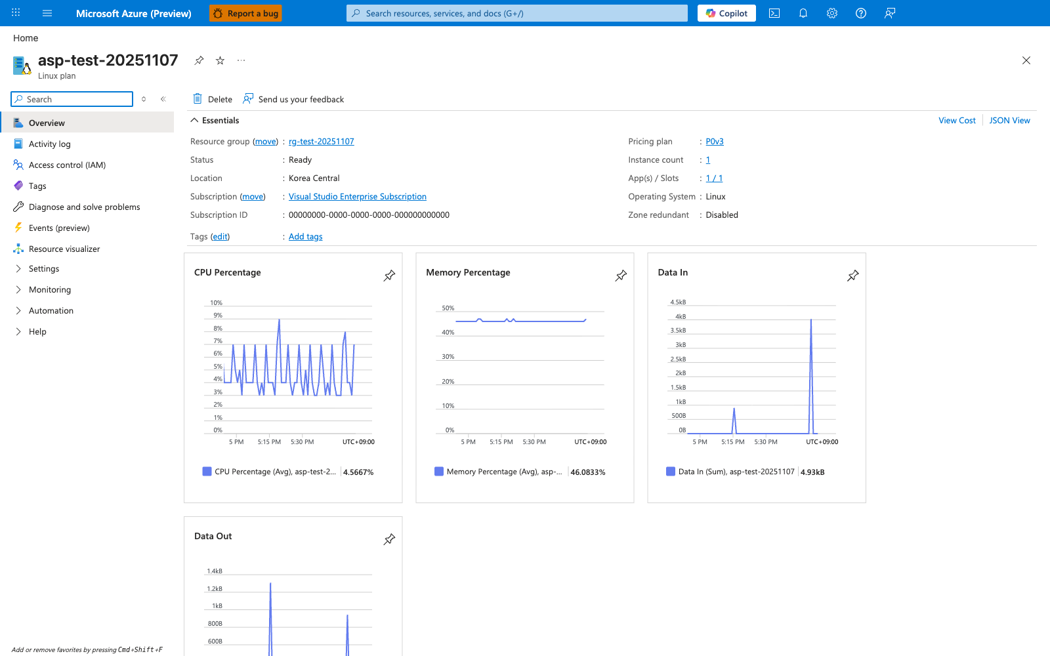Click the Access control (IAM) icon
Screen dimensions: 1050x656
tap(18, 165)
